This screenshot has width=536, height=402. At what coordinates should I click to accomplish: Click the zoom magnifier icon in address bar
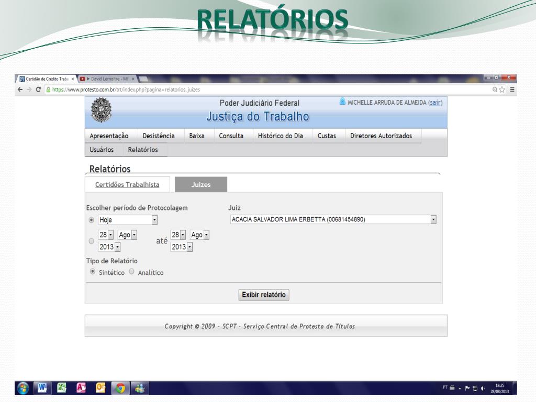495,90
